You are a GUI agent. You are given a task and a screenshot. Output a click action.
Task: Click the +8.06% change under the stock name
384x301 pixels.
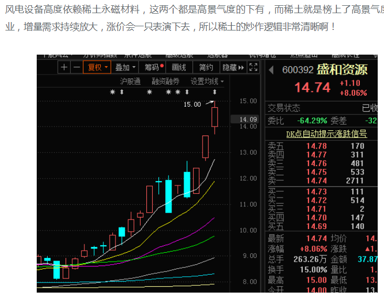pos(354,93)
